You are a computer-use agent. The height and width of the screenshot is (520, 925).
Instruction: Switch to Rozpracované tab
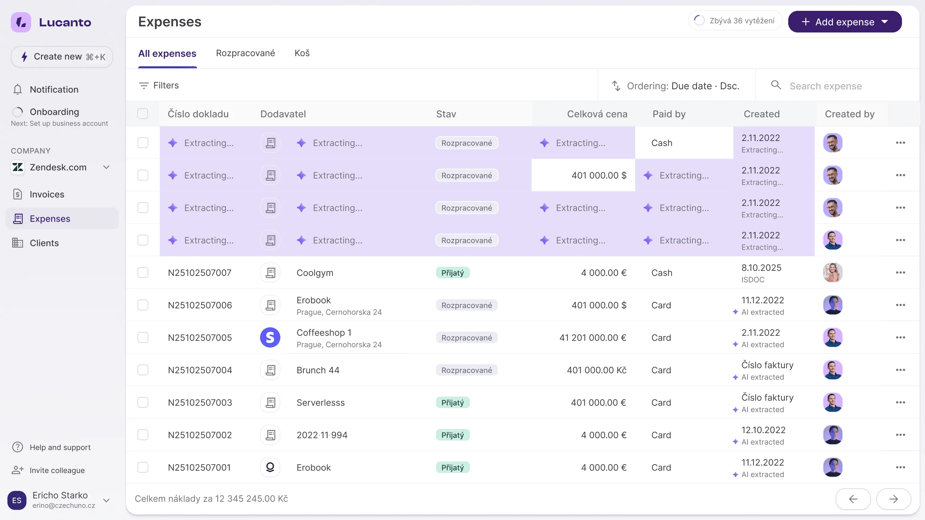click(245, 53)
